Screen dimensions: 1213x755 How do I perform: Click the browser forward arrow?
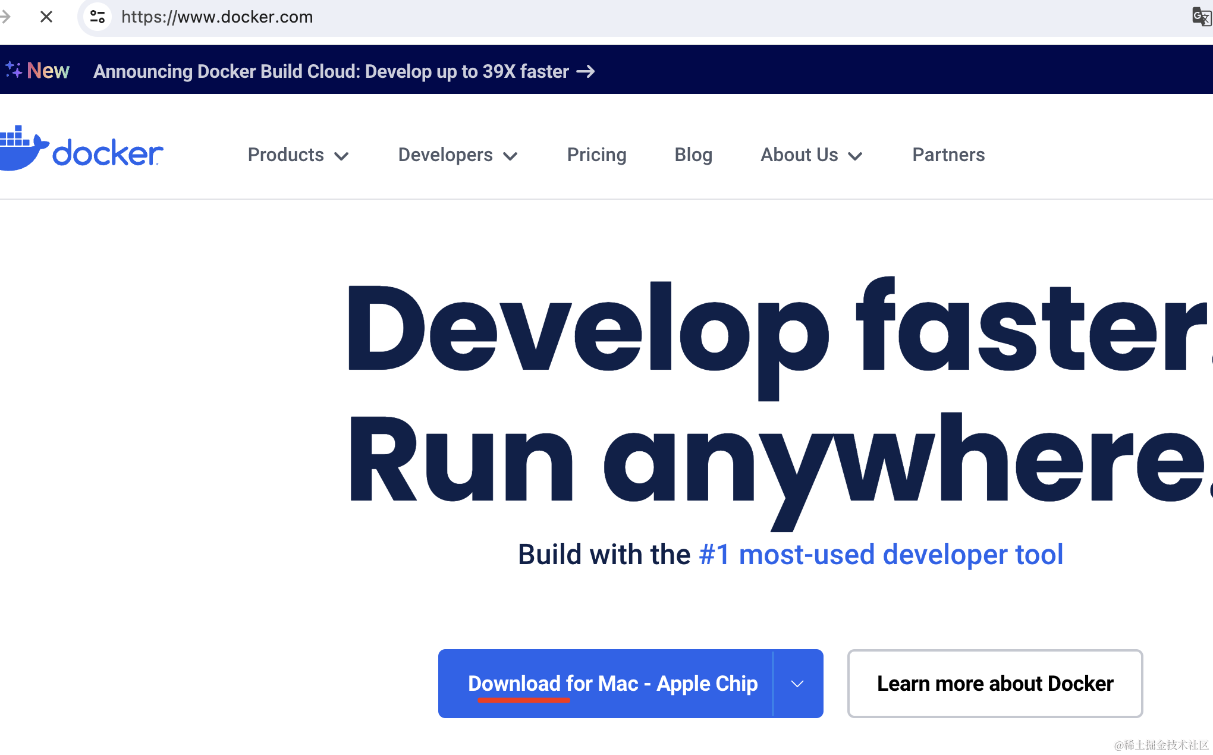click(6, 17)
